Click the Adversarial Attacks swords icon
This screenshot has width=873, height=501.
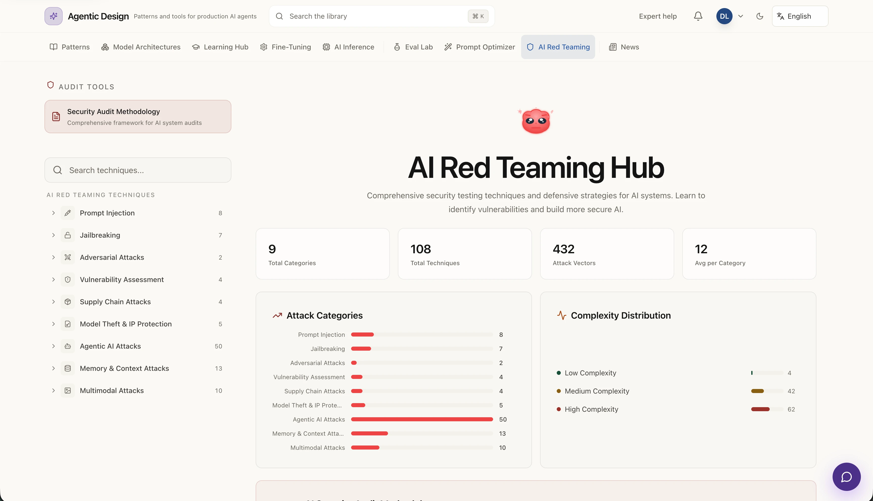pyautogui.click(x=68, y=257)
